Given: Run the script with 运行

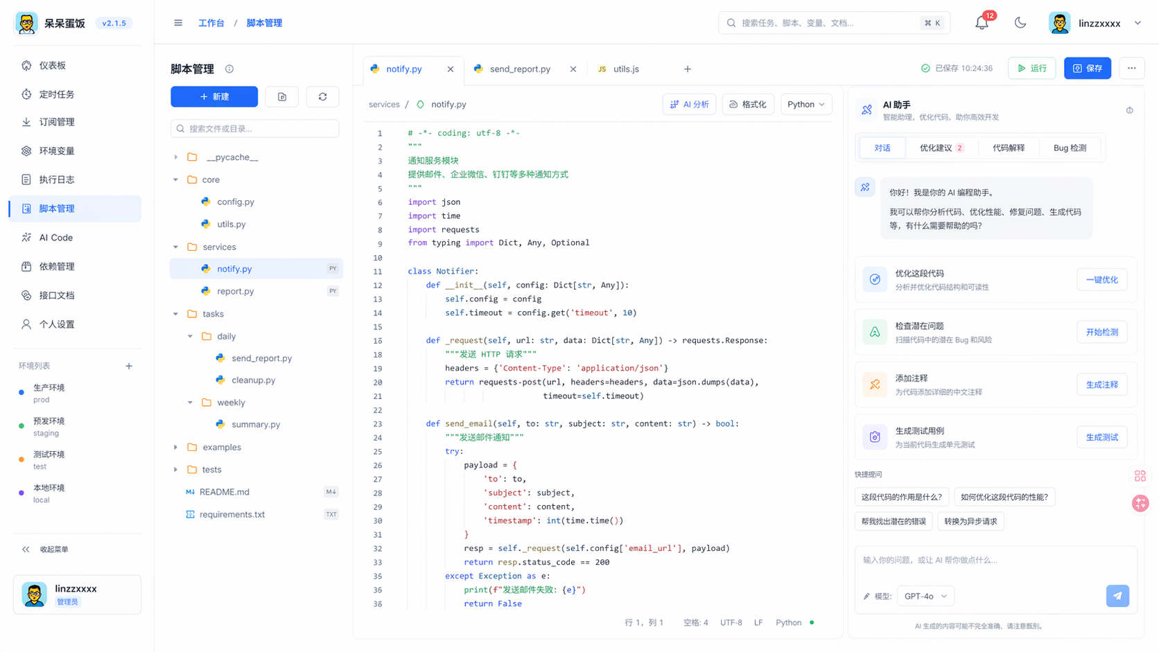Looking at the screenshot, I should [x=1032, y=68].
